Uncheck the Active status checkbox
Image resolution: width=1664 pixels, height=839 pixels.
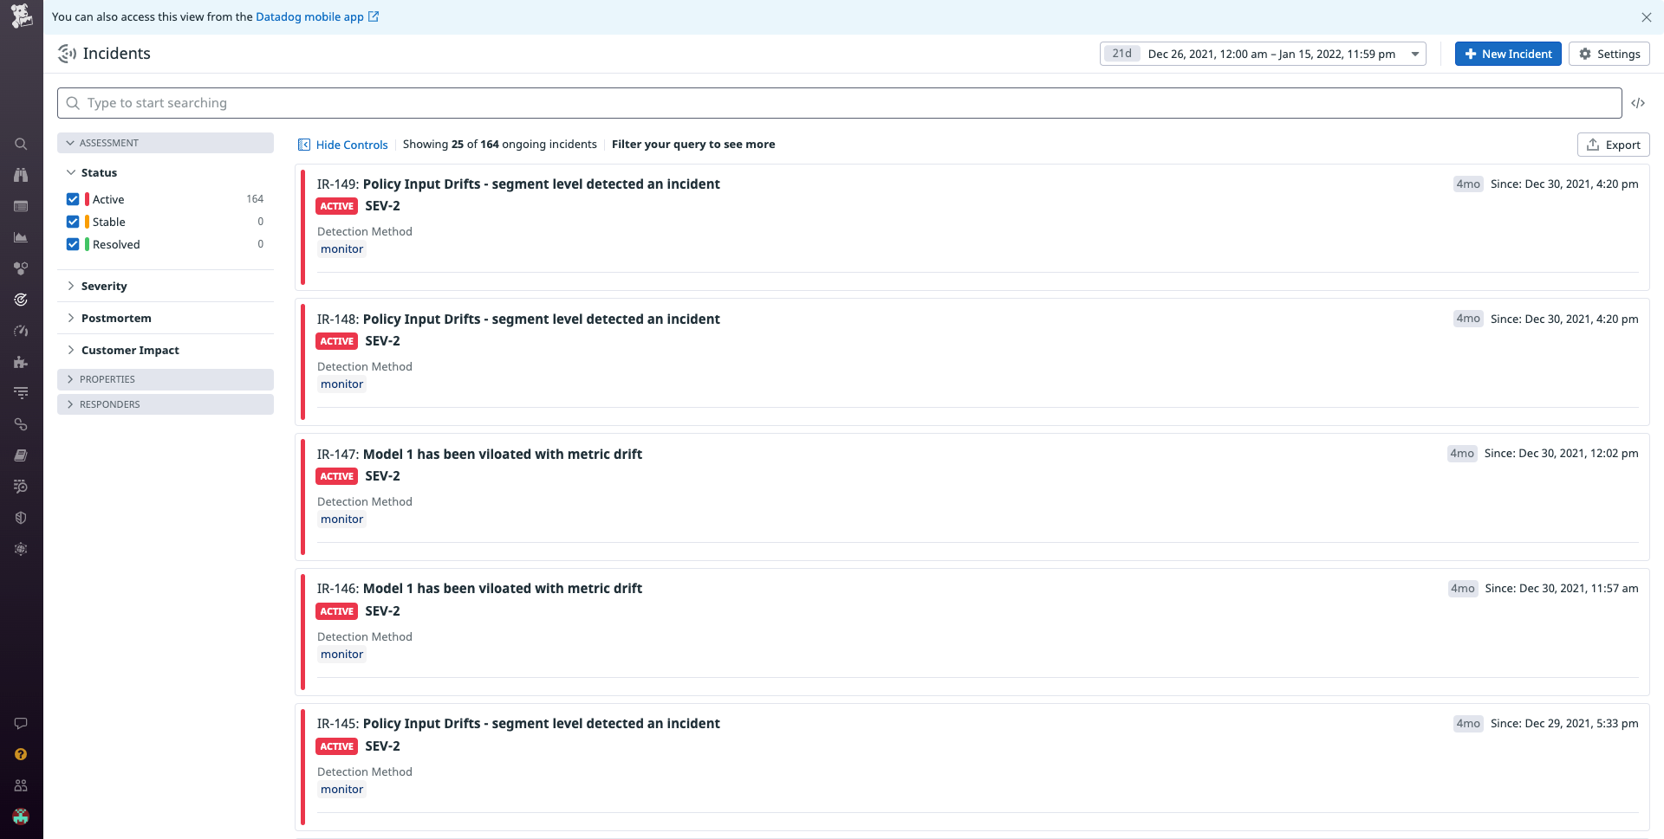pyautogui.click(x=73, y=198)
